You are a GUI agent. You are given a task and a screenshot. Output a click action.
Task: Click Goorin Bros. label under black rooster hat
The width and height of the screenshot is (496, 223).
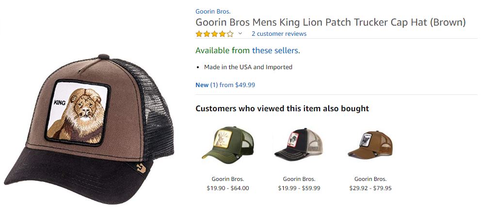(299, 179)
